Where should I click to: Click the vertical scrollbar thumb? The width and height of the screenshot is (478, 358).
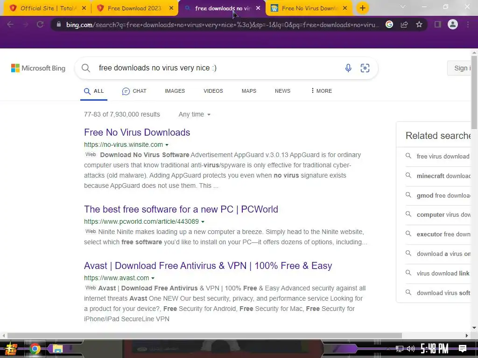[474, 92]
